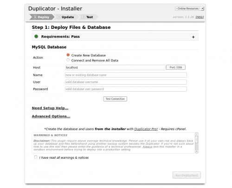Open the Duplicator Pro link
Viewport: 232px width, 188px height.
[x=146, y=129]
